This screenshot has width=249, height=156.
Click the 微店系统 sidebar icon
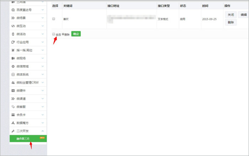click(13, 74)
